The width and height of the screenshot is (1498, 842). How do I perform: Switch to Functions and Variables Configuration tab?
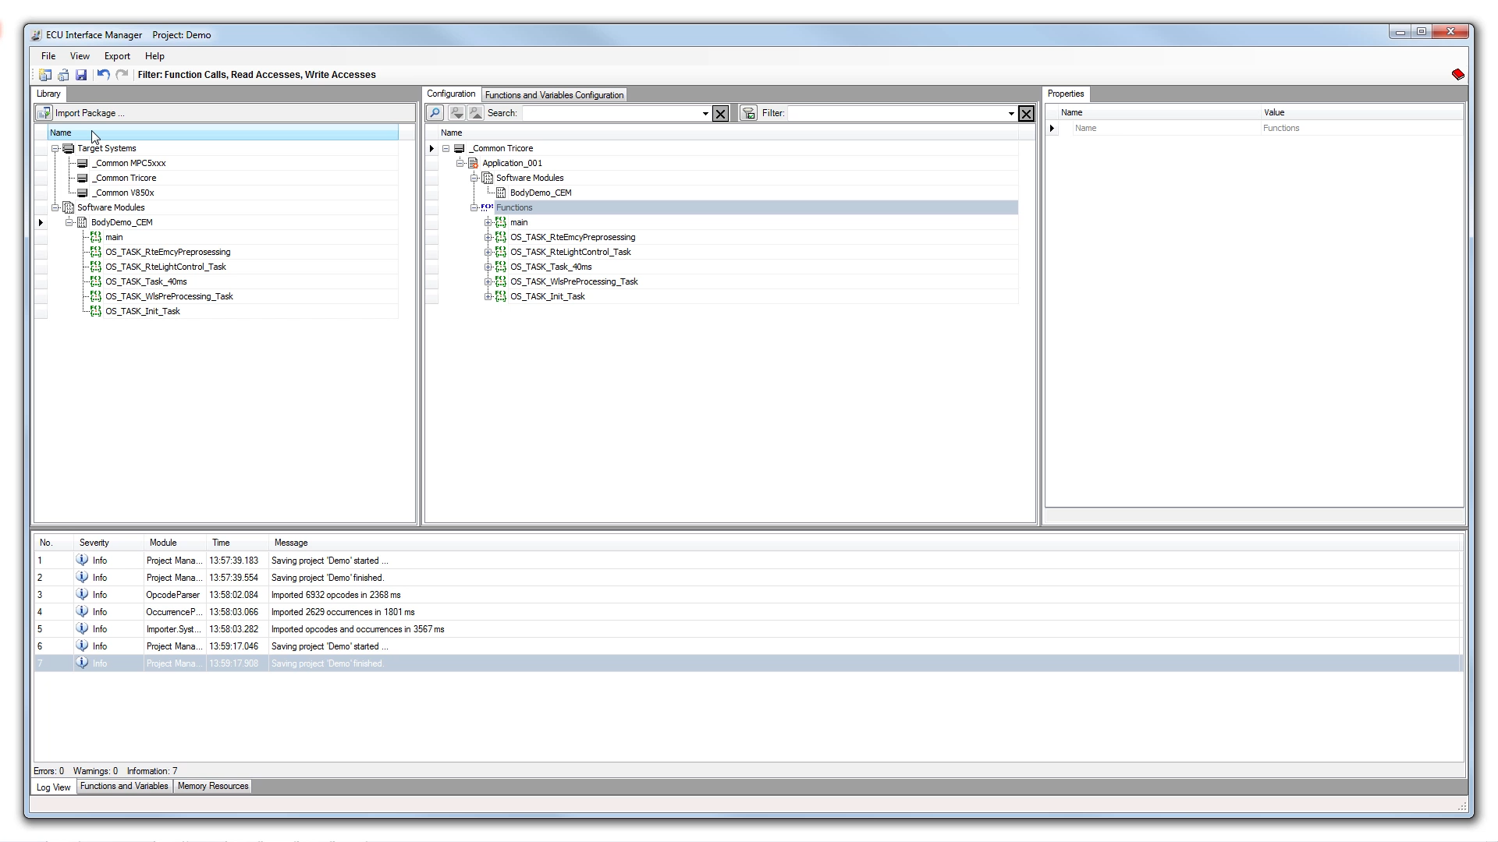point(554,95)
